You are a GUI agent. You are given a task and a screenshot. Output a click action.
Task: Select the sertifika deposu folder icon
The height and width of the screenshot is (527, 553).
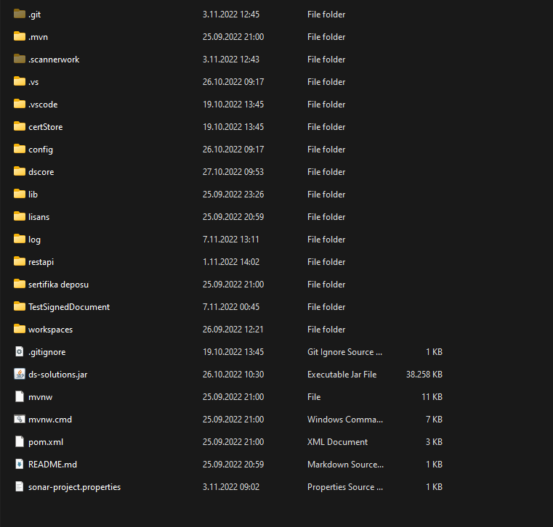[x=20, y=284]
